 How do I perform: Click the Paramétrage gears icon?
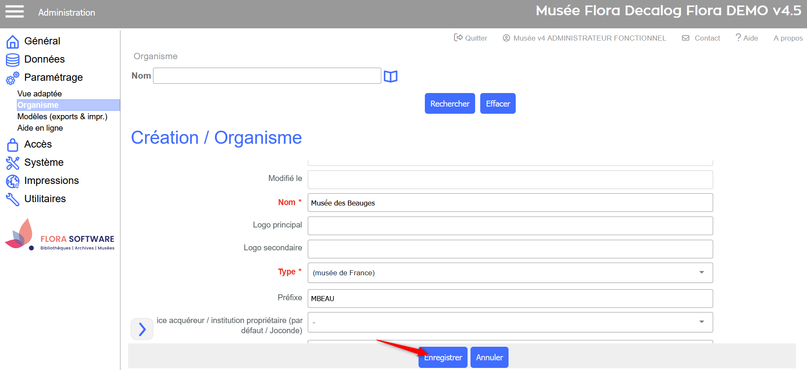13,78
